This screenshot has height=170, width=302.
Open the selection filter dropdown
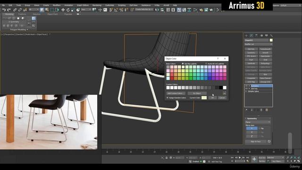pyautogui.click(x=34, y=9)
